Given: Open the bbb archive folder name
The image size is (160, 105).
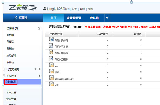Looking at the screenshot, I should (x=56, y=85).
